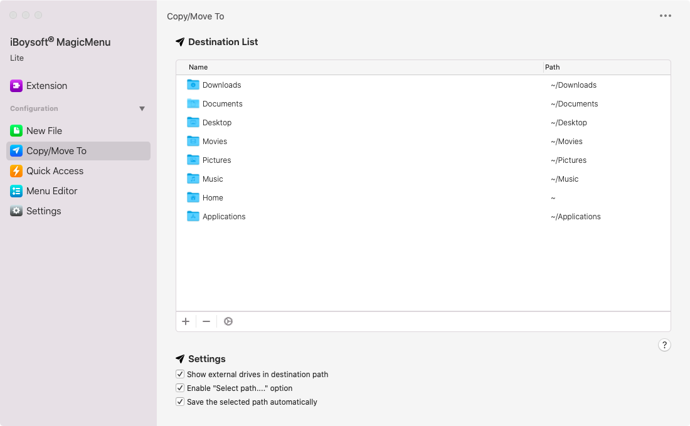Select the Documents folder icon
The width and height of the screenshot is (690, 426).
coord(193,103)
